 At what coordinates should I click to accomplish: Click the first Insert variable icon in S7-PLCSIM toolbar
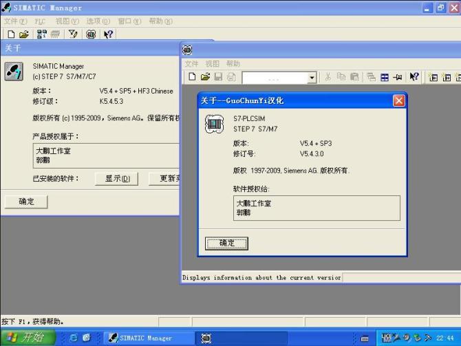point(433,77)
